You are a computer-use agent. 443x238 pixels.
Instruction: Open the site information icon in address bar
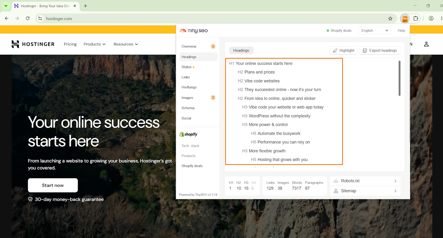click(40, 18)
